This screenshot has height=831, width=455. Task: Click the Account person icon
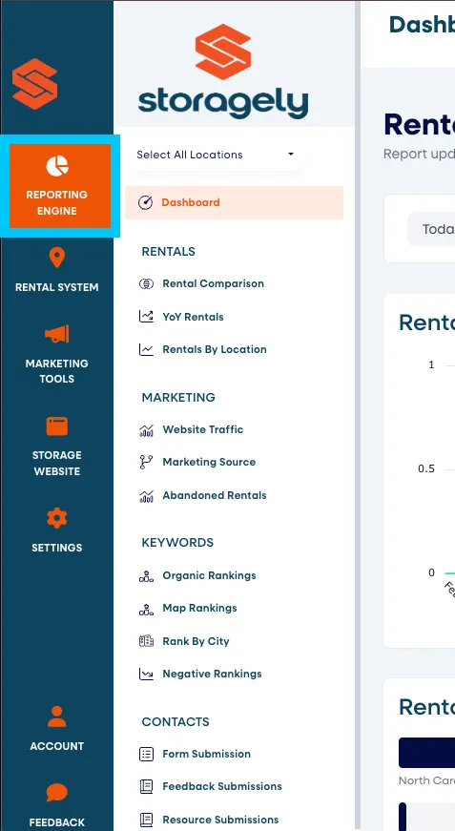click(56, 717)
